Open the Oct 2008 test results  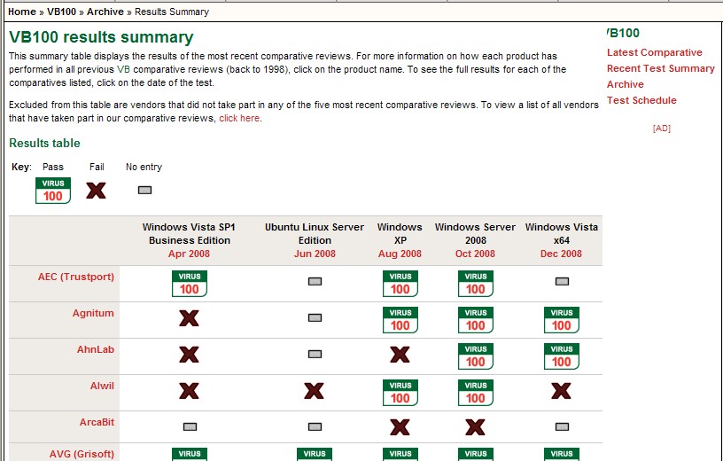tap(475, 254)
